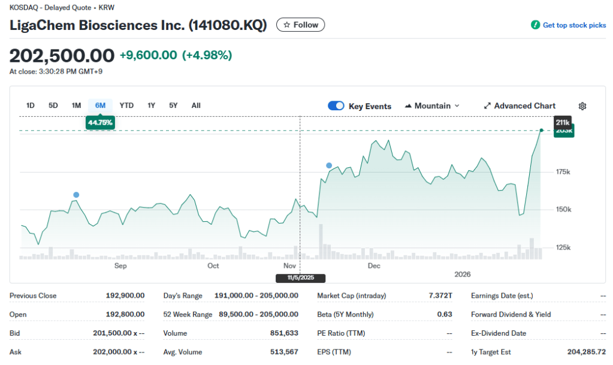Click the key event dot near September
Viewport: 613px width, 365px height.
click(76, 195)
